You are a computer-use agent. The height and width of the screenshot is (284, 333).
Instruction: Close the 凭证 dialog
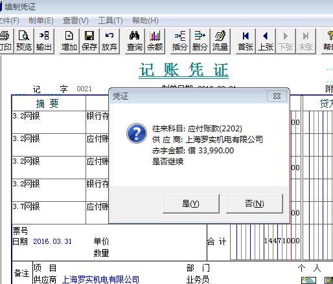tap(277, 96)
